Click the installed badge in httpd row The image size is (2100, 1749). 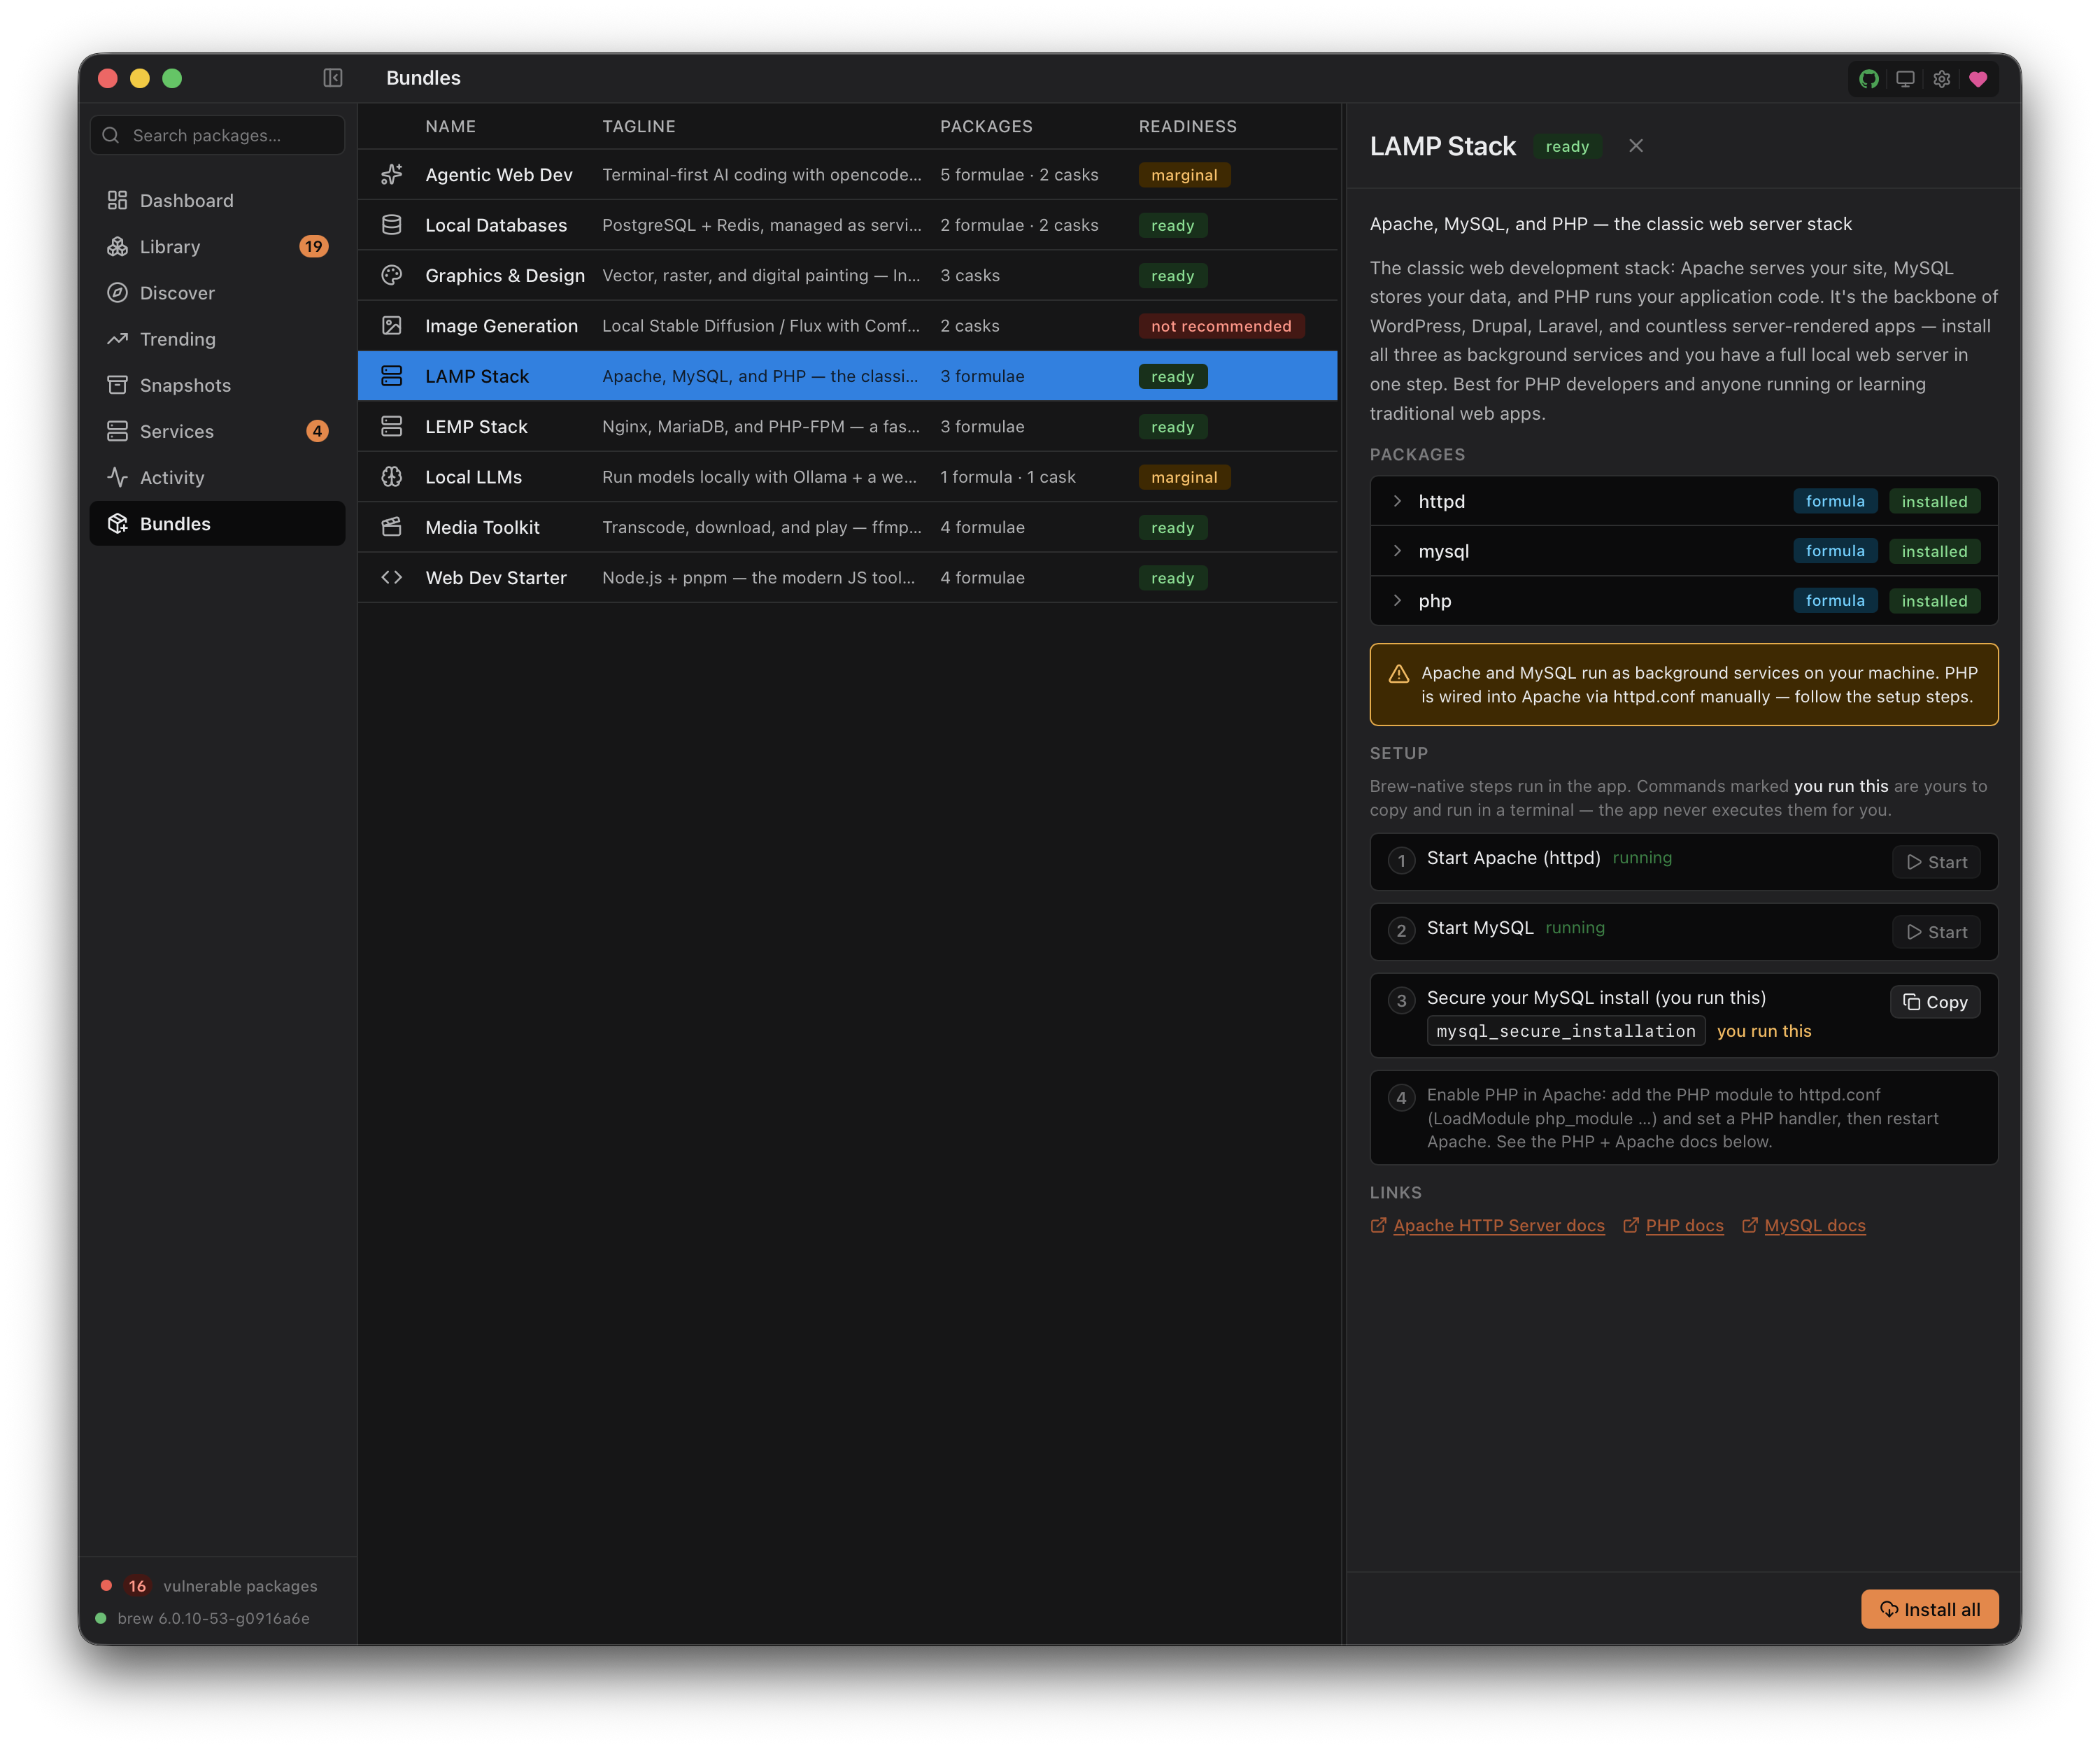pyautogui.click(x=1934, y=501)
